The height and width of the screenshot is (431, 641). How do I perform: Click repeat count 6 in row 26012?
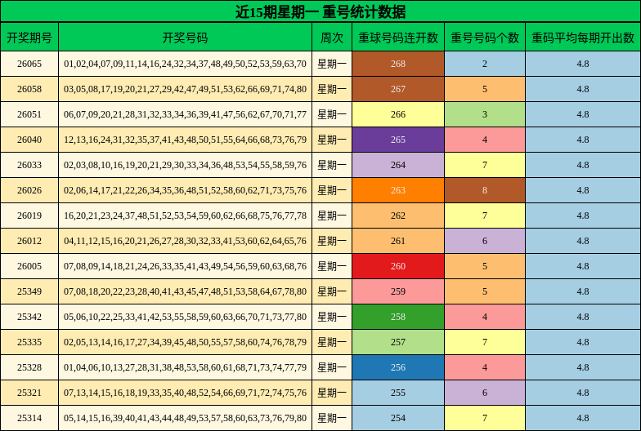485,241
